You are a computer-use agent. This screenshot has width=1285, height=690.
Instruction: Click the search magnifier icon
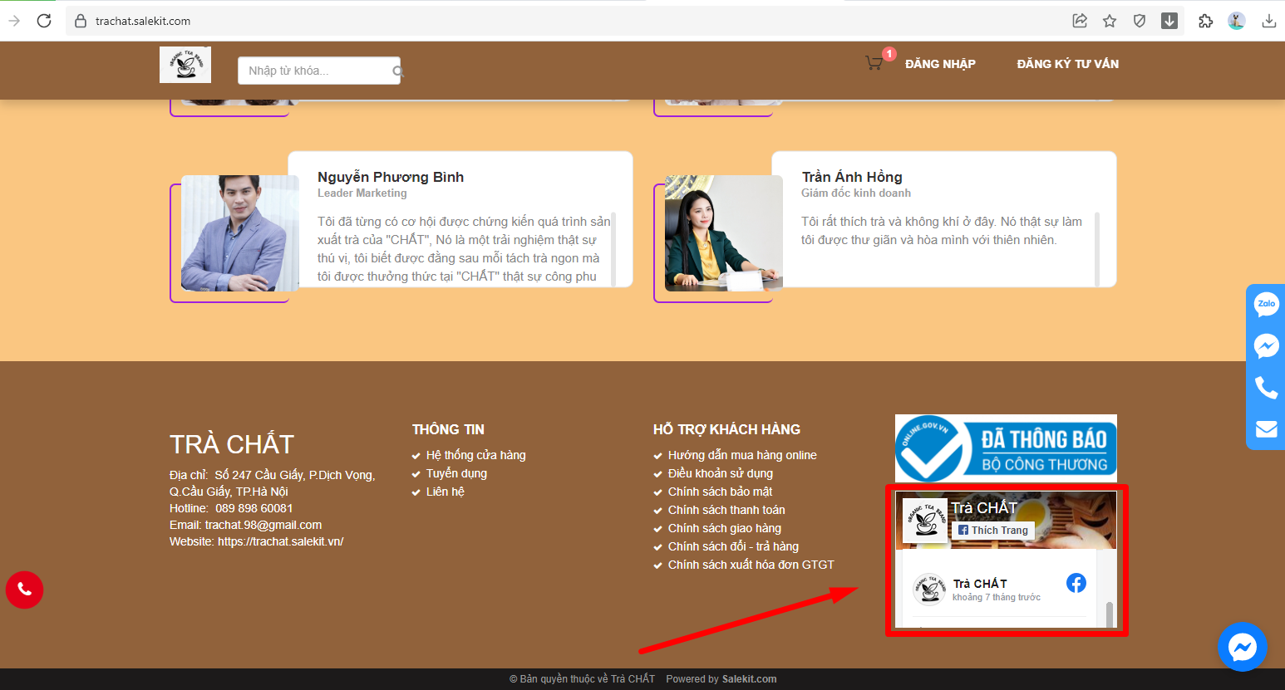tap(397, 71)
